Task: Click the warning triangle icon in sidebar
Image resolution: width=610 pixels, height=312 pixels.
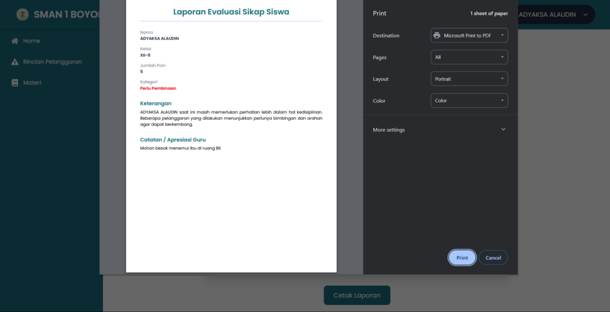Action: point(15,62)
